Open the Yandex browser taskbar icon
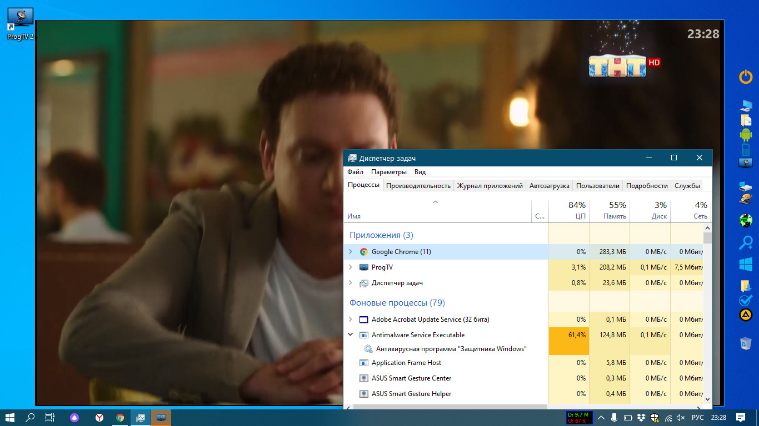The width and height of the screenshot is (759, 426). 99,418
